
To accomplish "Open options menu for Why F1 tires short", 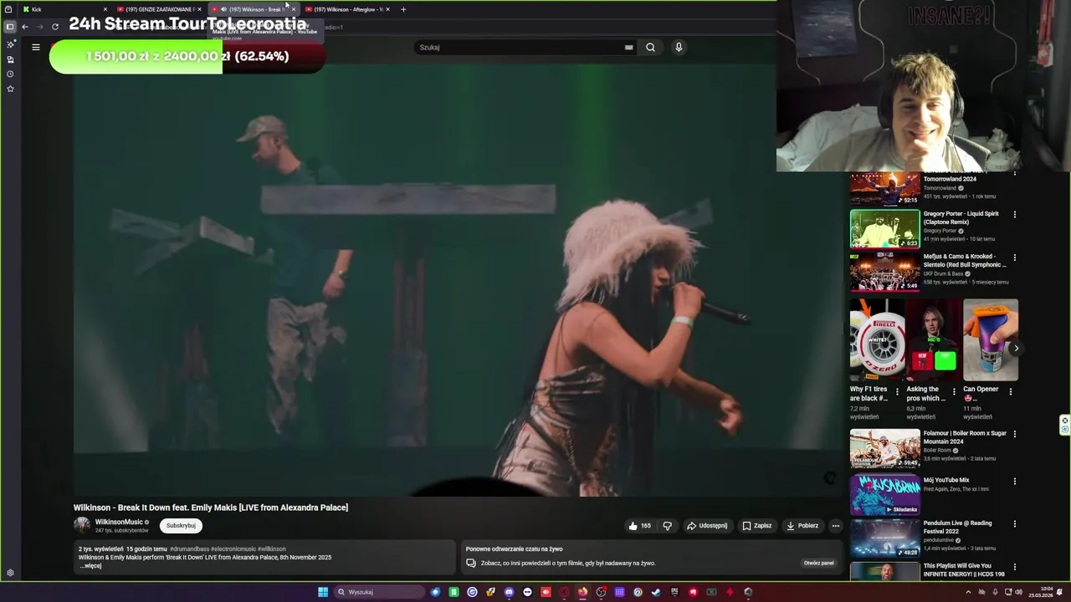I will pyautogui.click(x=897, y=390).
